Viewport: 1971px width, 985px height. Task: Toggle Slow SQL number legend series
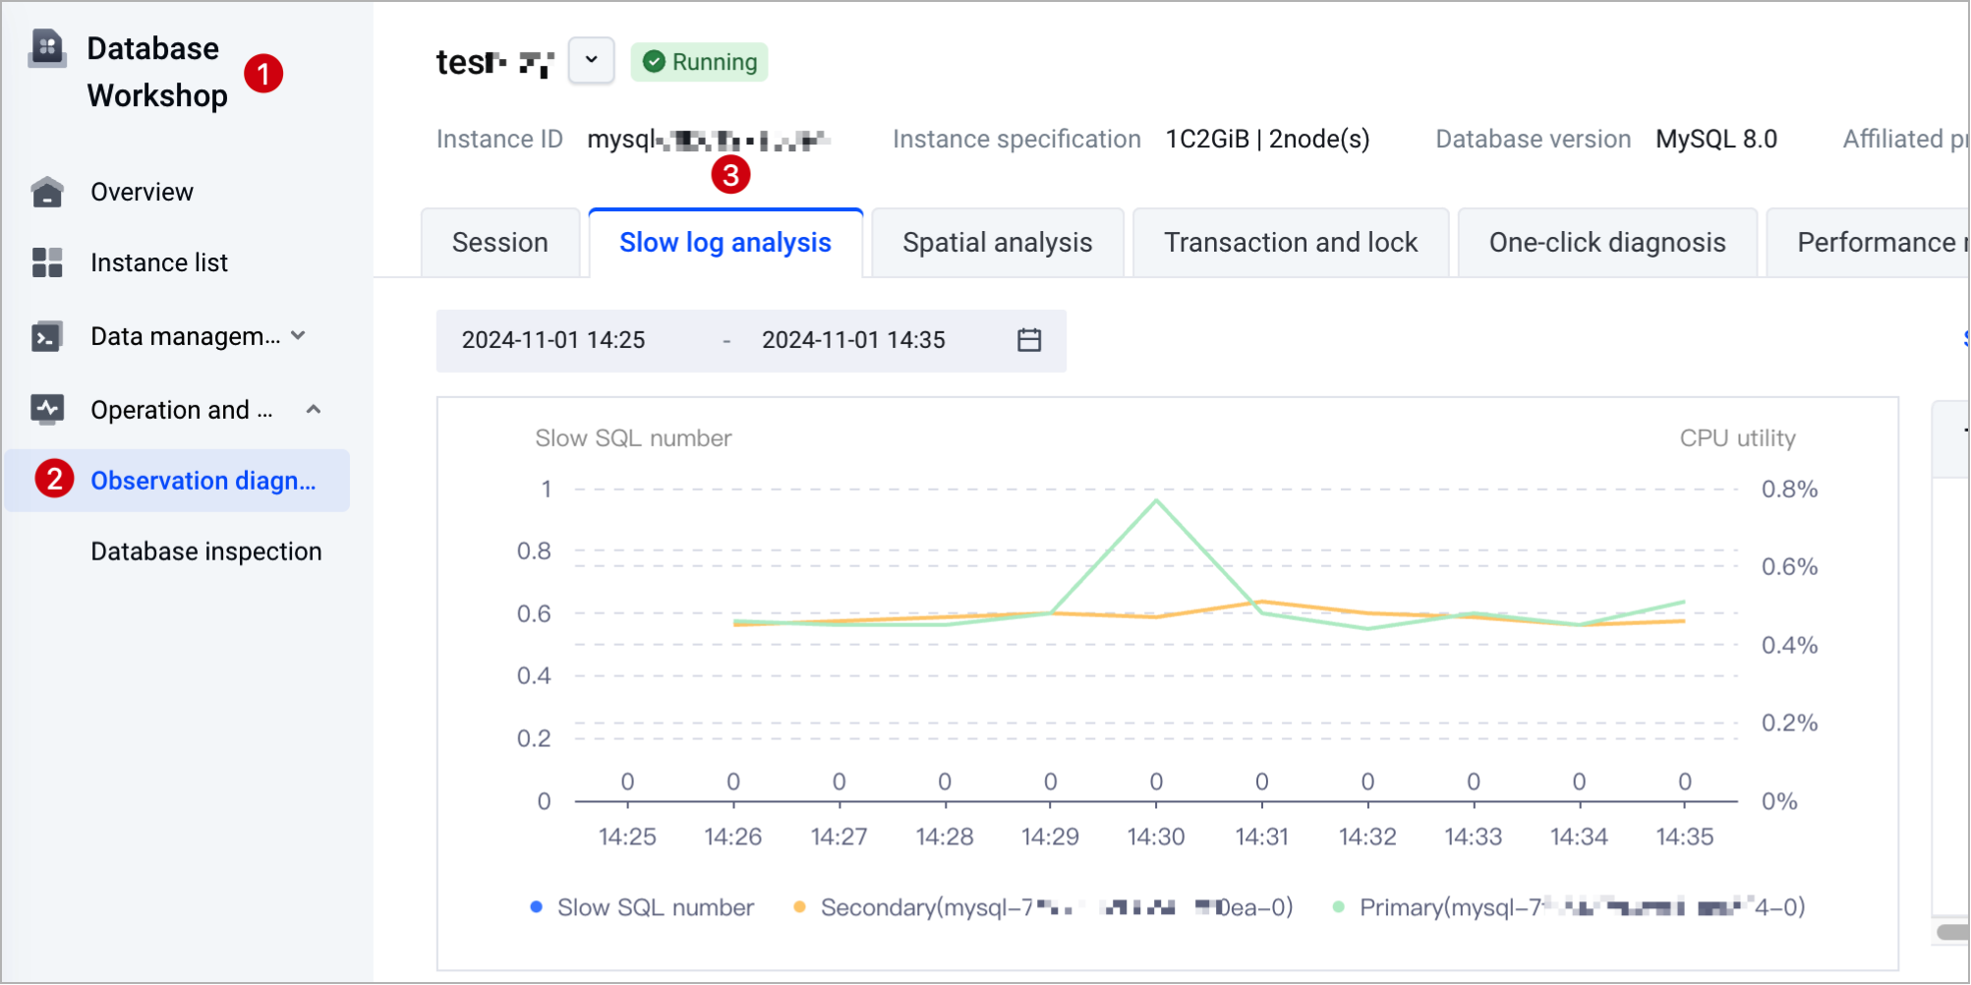(x=643, y=907)
